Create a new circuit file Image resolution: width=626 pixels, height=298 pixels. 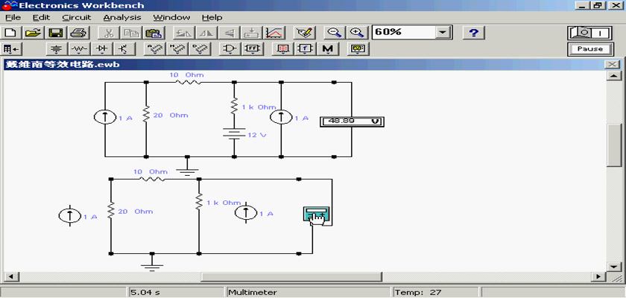tap(12, 33)
